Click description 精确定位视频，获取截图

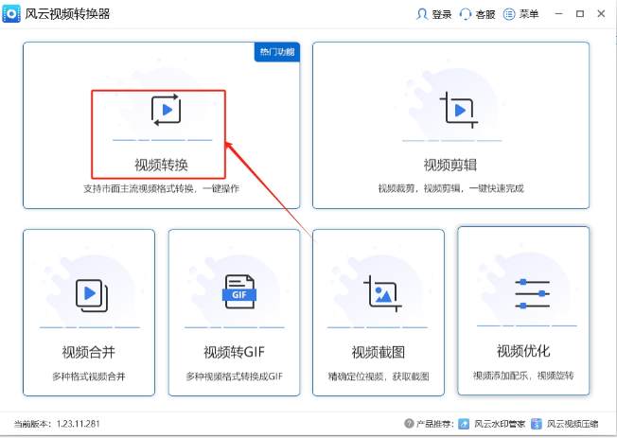(x=379, y=377)
